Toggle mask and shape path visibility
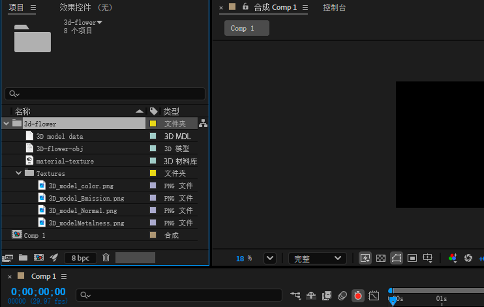 click(396, 258)
